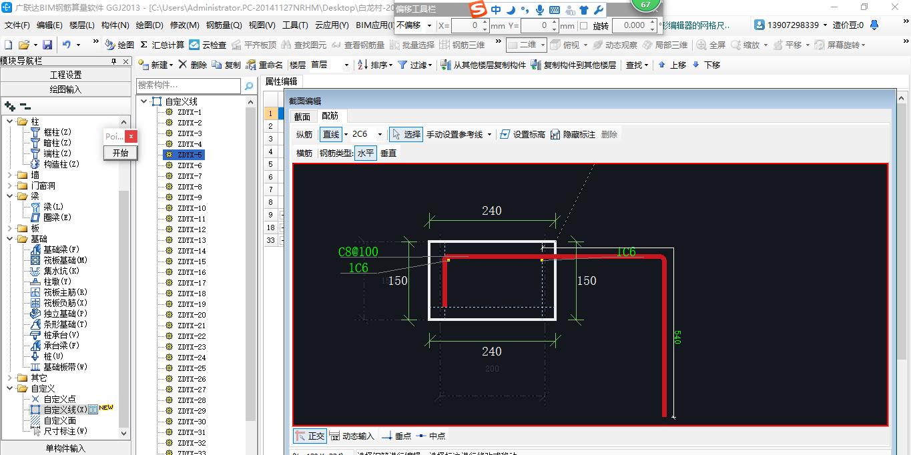Viewport: 911px width, 455px height.
Task: Click the 开始 button in the small popup
Action: [x=121, y=152]
